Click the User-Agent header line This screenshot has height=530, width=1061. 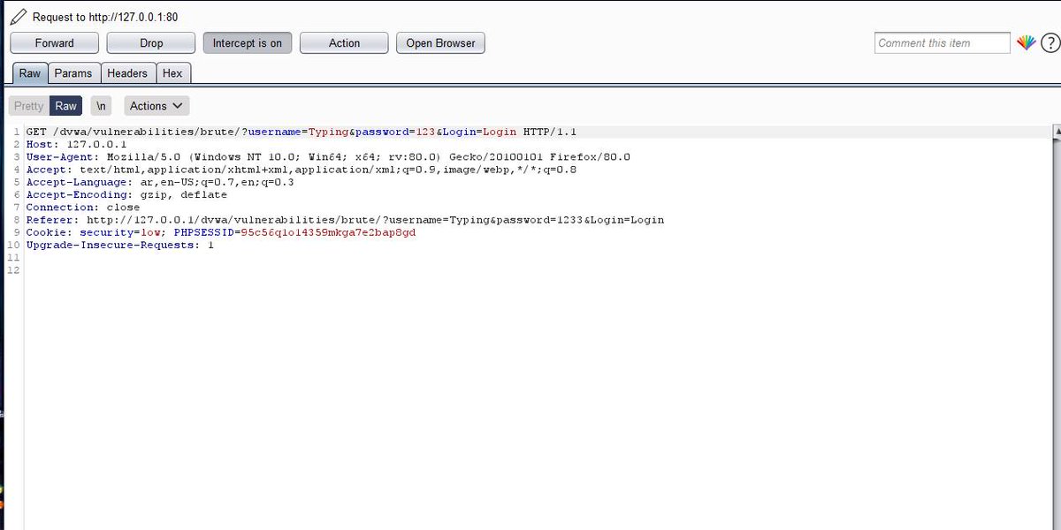(328, 157)
